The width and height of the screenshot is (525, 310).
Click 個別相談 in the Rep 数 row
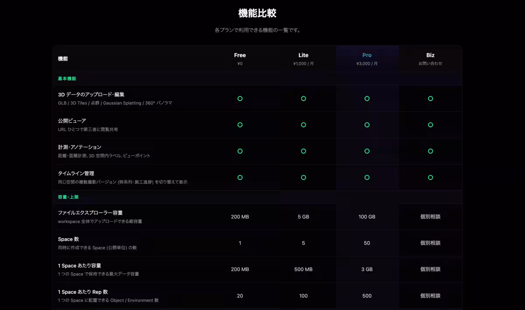(x=430, y=296)
